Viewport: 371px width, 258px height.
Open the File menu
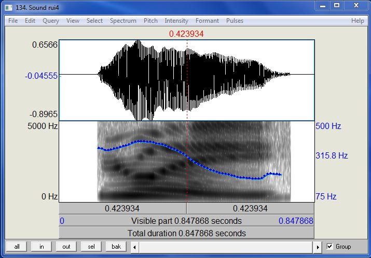pos(13,21)
